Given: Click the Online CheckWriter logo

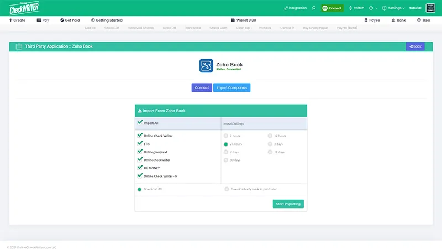Looking at the screenshot, I should click(24, 8).
